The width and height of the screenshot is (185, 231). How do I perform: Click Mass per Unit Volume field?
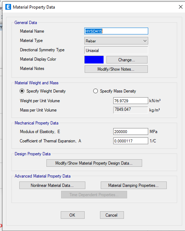point(131,110)
